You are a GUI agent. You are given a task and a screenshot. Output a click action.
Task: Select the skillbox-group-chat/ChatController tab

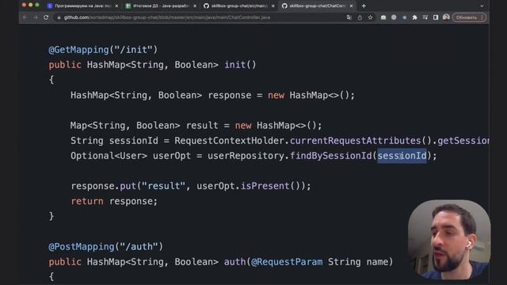coord(317,6)
